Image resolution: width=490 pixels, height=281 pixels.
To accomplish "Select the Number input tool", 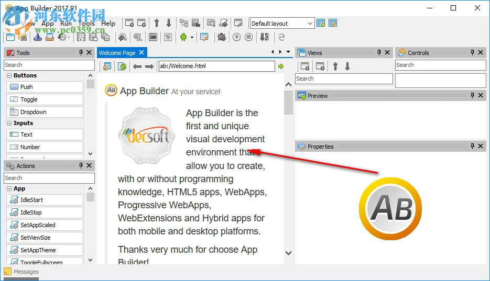I will click(x=45, y=147).
